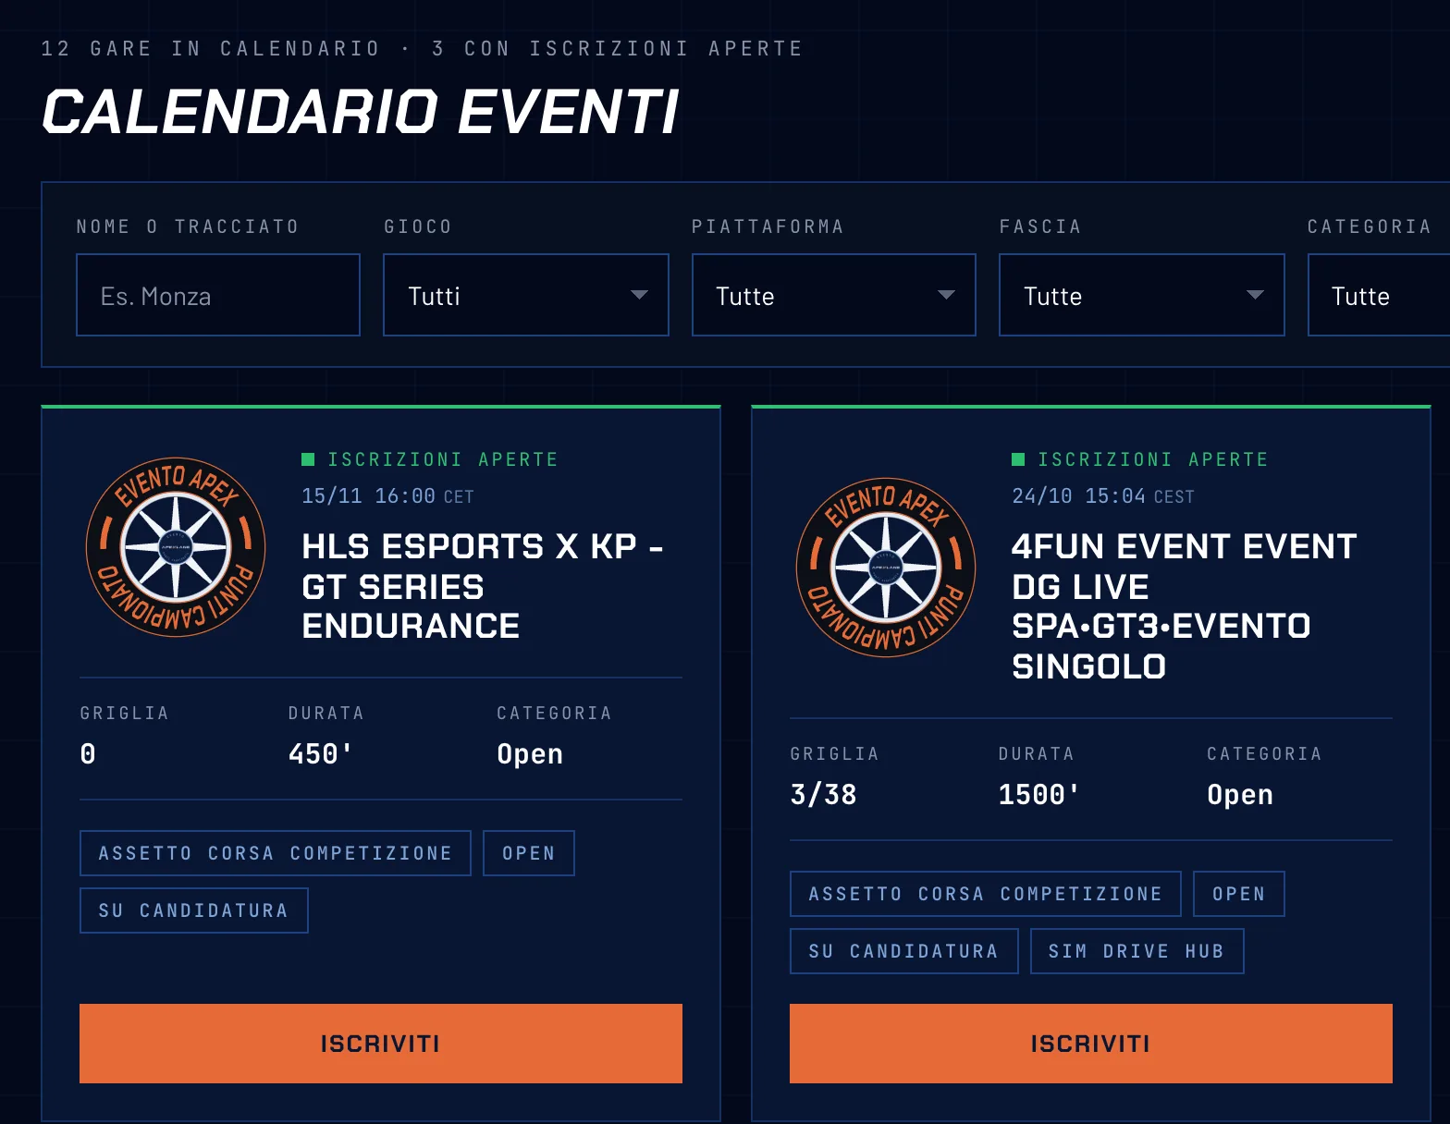Click the 15/11 16:00 CET date
This screenshot has width=1450, height=1124.
[x=387, y=496]
